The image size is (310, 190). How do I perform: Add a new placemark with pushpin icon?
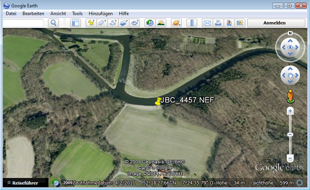tap(91, 23)
